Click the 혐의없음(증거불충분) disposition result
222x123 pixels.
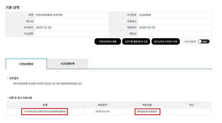click(x=147, y=112)
